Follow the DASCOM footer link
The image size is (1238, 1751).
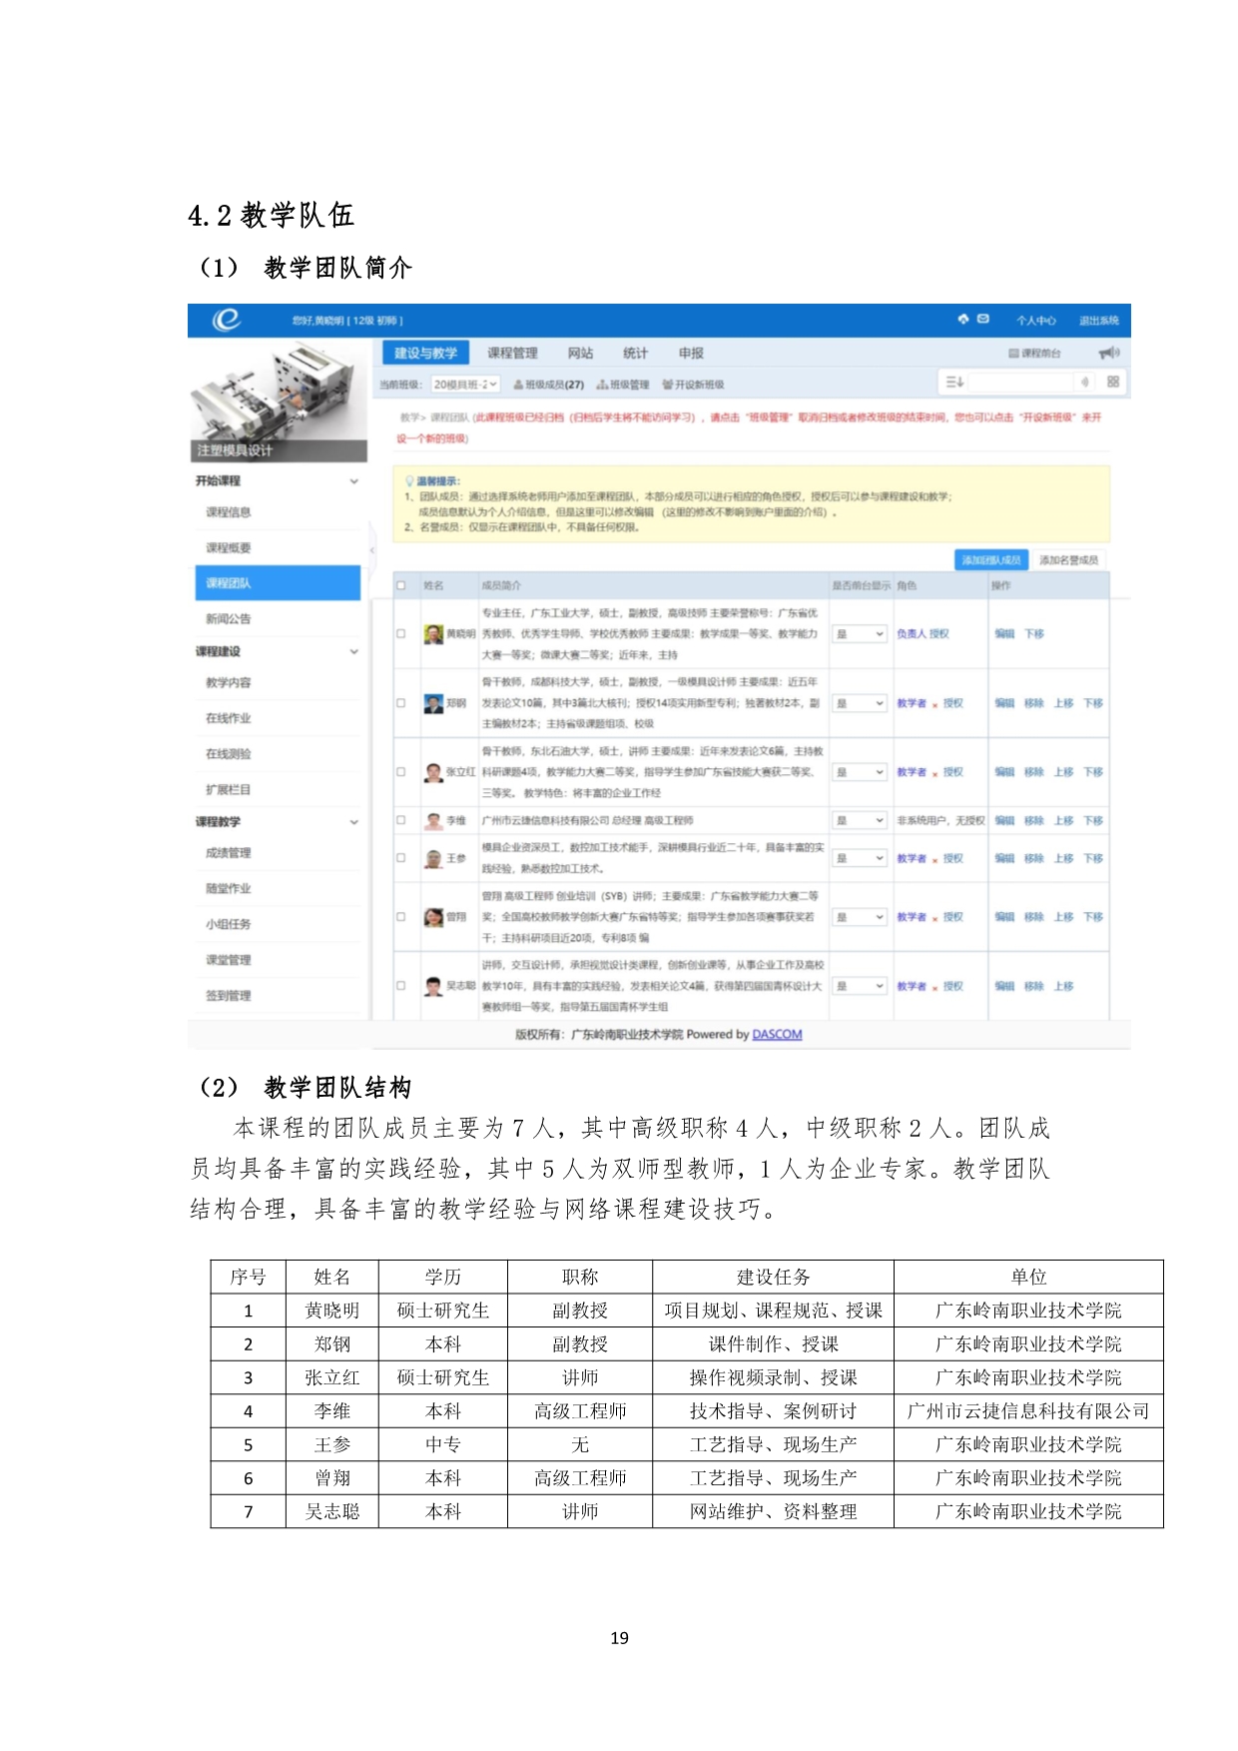(777, 1035)
